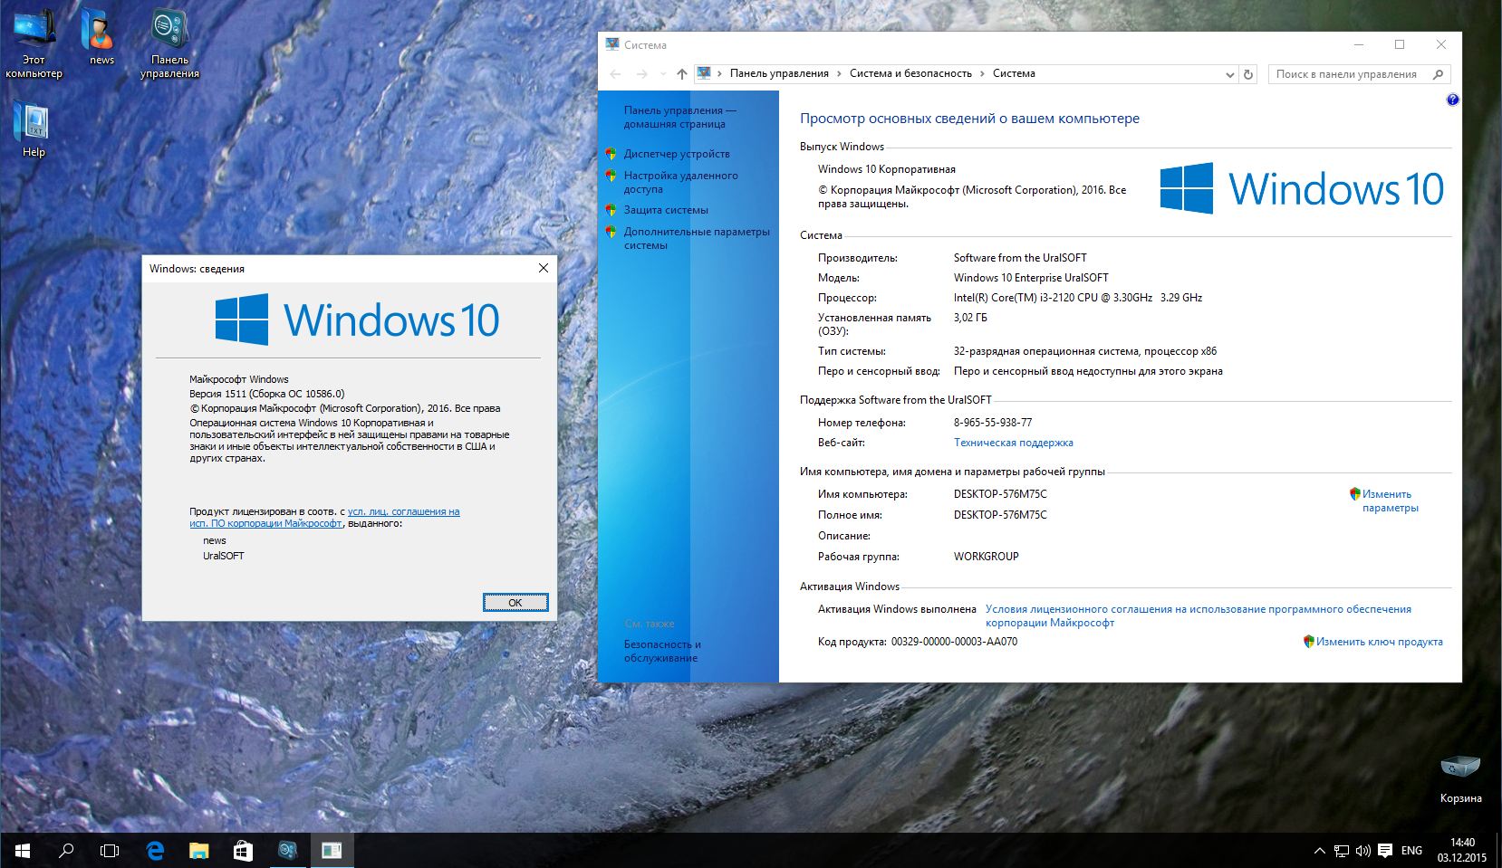Expand chevron after Панель управления breadcrumb
This screenshot has width=1502, height=868.
[x=839, y=73]
